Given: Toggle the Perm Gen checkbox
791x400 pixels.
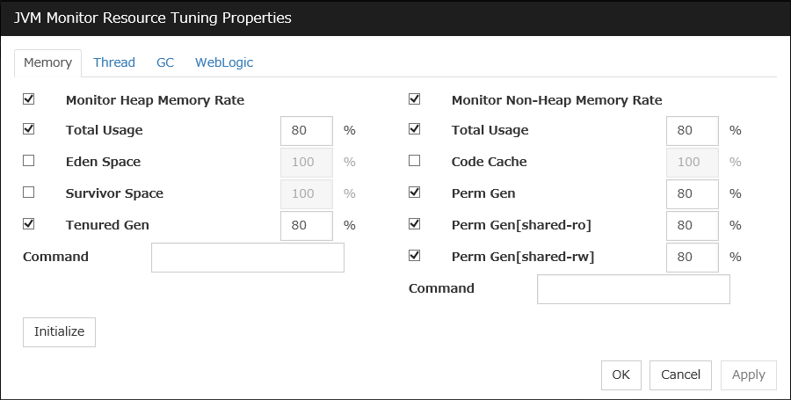Looking at the screenshot, I should 415,193.
